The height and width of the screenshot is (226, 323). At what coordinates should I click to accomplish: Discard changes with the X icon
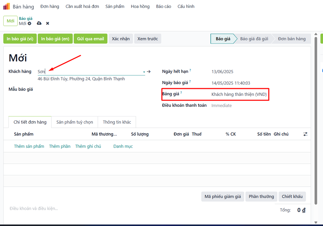tap(48, 23)
